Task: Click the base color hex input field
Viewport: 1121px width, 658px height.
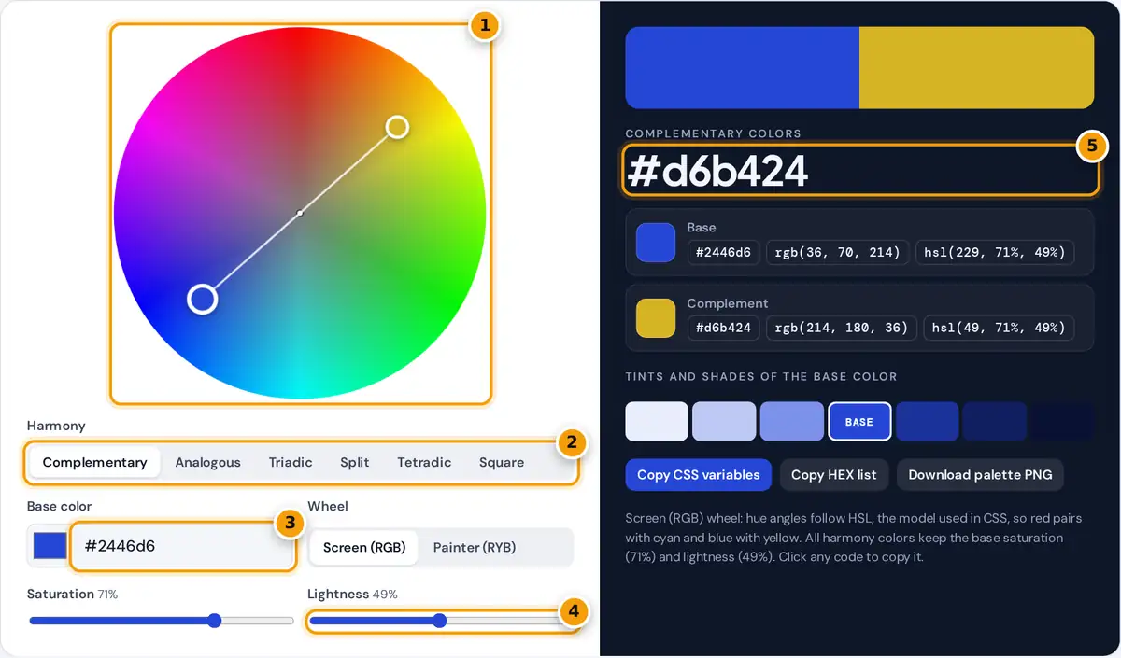Action: click(182, 546)
